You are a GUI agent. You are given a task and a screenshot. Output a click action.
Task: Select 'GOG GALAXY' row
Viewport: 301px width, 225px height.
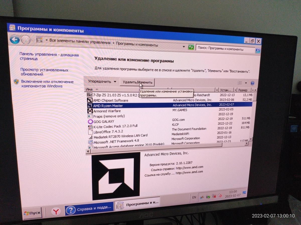tap(169, 120)
